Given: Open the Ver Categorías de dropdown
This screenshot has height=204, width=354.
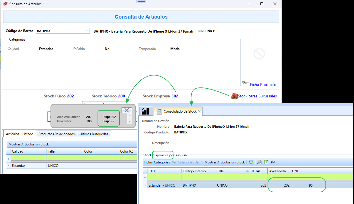Looking at the screenshot, I should point(187,162).
